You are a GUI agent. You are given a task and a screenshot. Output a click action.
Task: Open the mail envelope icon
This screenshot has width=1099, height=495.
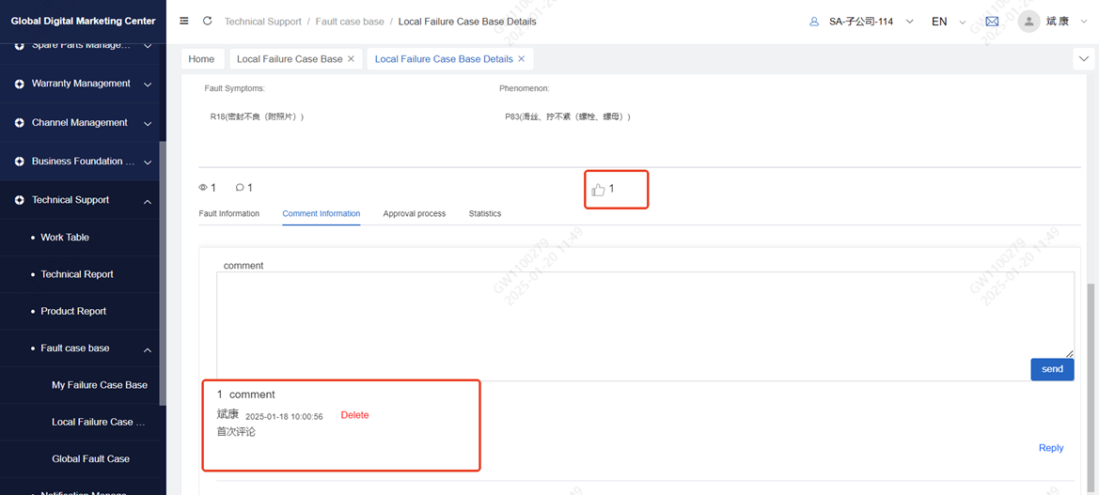point(992,22)
